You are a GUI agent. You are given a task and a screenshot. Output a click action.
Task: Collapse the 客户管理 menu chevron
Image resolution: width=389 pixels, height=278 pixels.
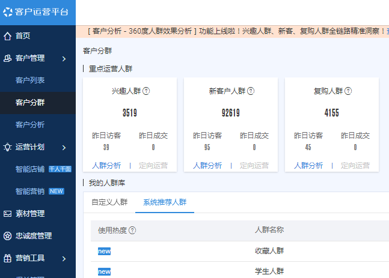[x=64, y=59]
